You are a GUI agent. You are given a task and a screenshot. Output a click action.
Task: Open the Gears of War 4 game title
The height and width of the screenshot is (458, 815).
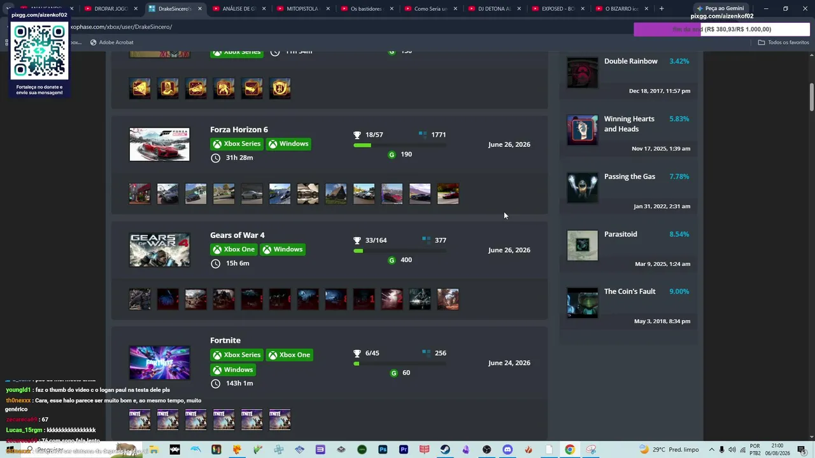[237, 235]
